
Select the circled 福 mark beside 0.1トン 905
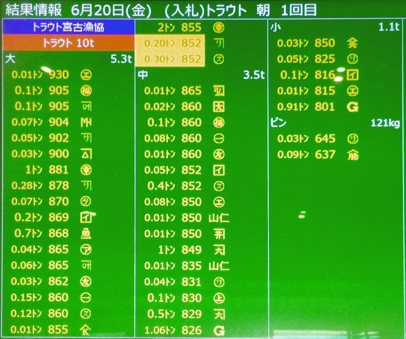pos(86,91)
